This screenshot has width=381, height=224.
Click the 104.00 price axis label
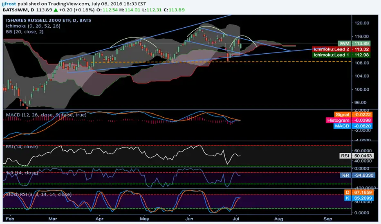pyautogui.click(x=362, y=76)
